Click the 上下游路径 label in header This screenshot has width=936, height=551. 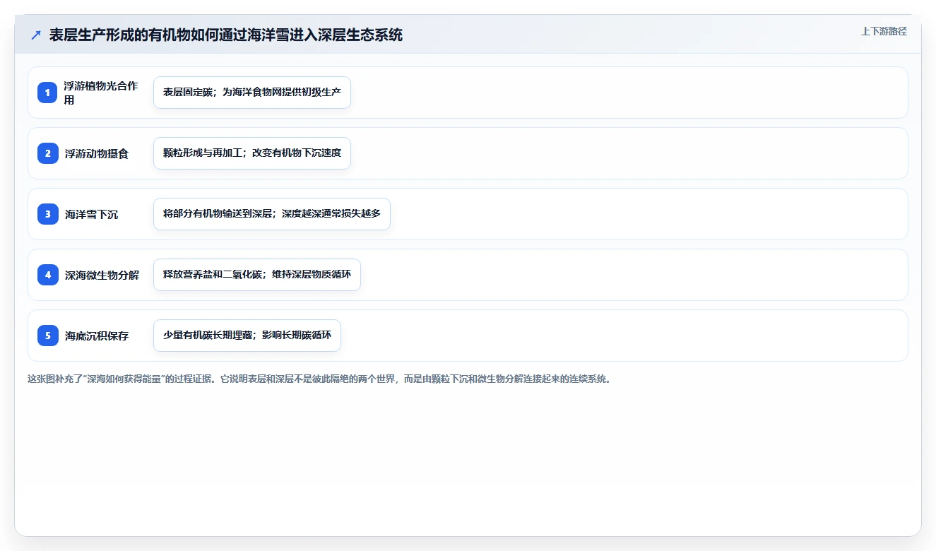click(884, 31)
